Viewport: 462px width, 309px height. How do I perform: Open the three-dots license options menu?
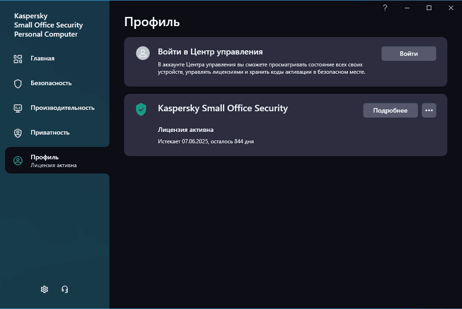point(429,110)
